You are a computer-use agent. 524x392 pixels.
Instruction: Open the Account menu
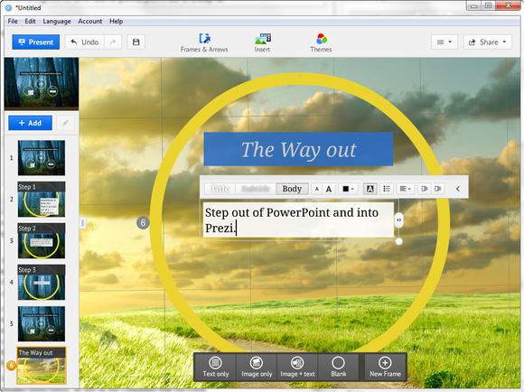coord(90,22)
